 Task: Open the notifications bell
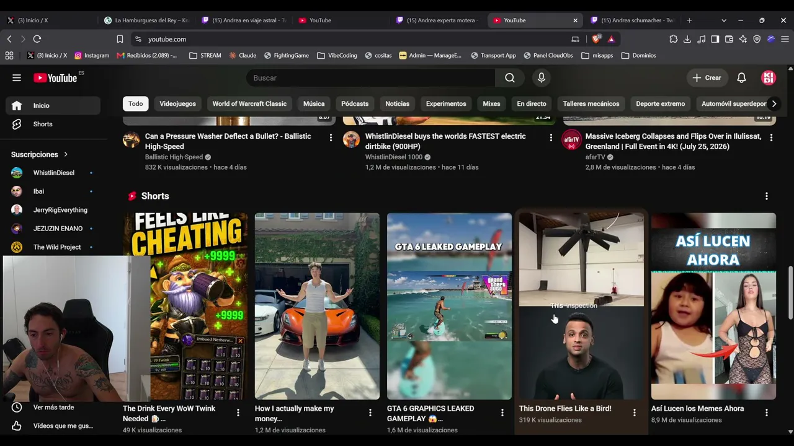click(741, 78)
